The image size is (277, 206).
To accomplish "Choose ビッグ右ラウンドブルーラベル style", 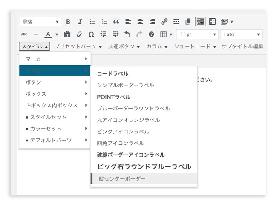I will tap(144, 166).
